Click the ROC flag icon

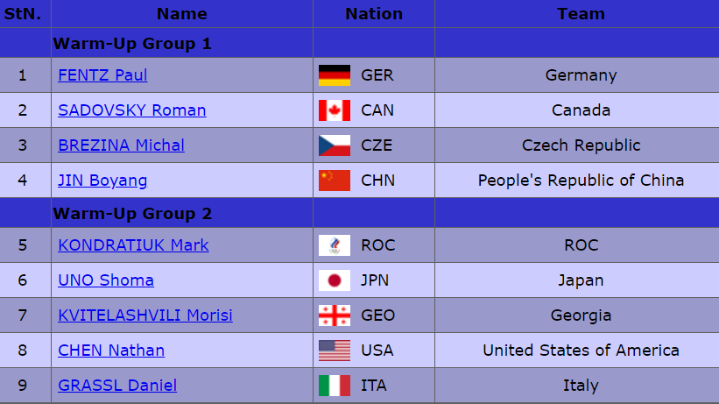click(x=334, y=245)
